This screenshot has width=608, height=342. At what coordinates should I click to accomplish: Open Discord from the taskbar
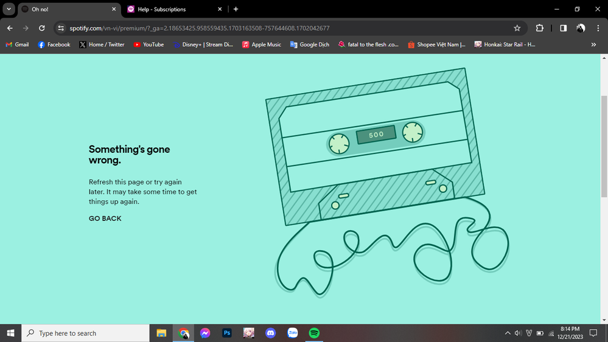pos(271,333)
